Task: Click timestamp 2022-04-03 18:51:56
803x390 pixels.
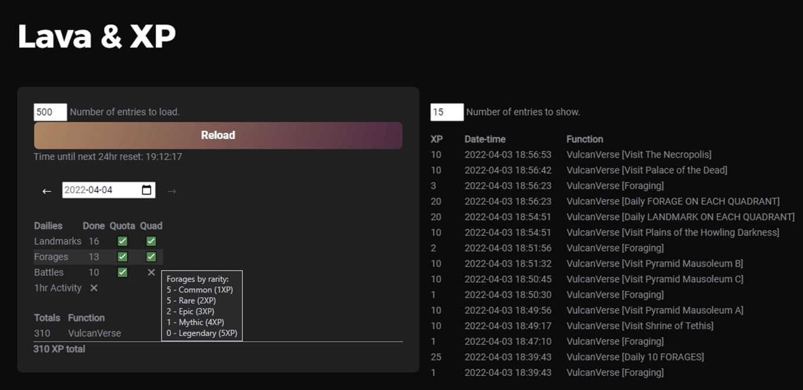Action: (508, 248)
